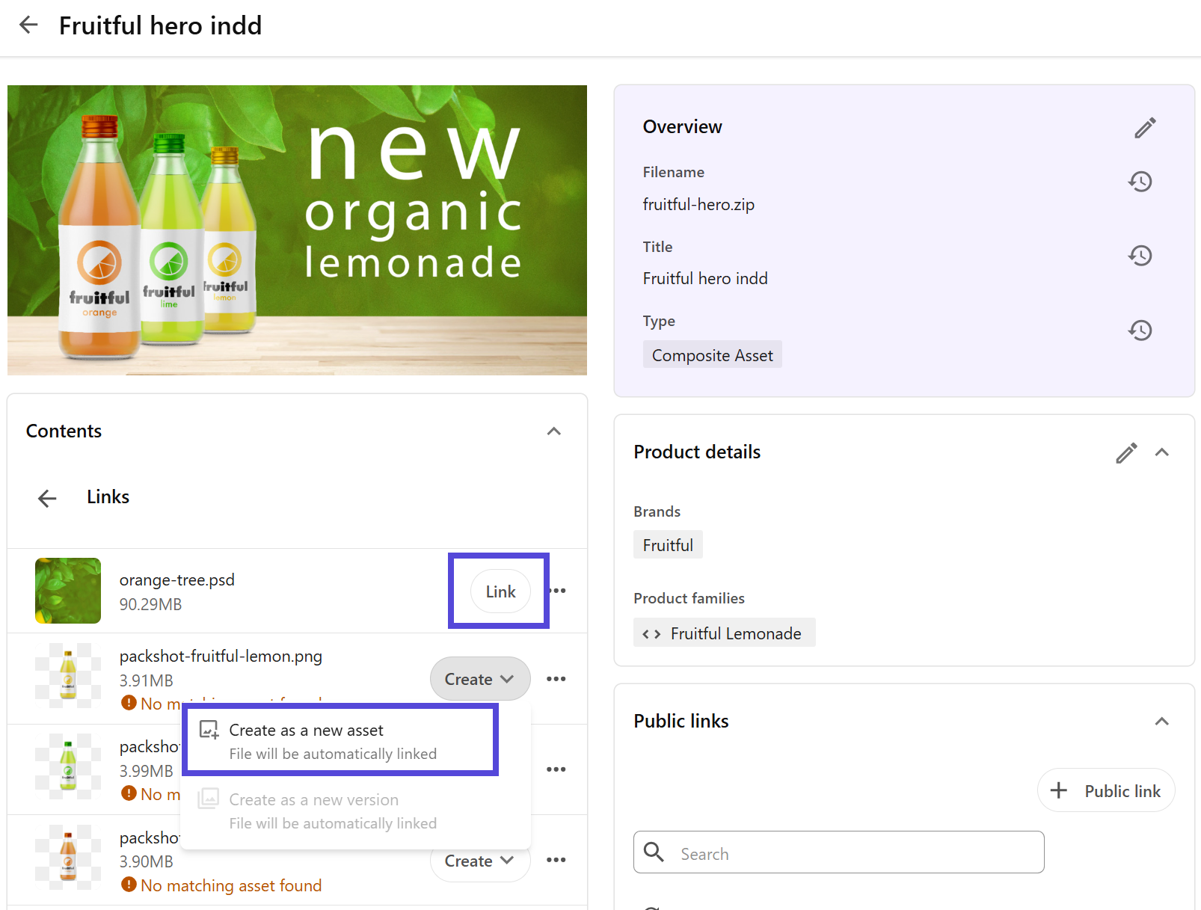Viewport: 1201px width, 910px height.
Task: View Type field history
Action: coord(1140,331)
